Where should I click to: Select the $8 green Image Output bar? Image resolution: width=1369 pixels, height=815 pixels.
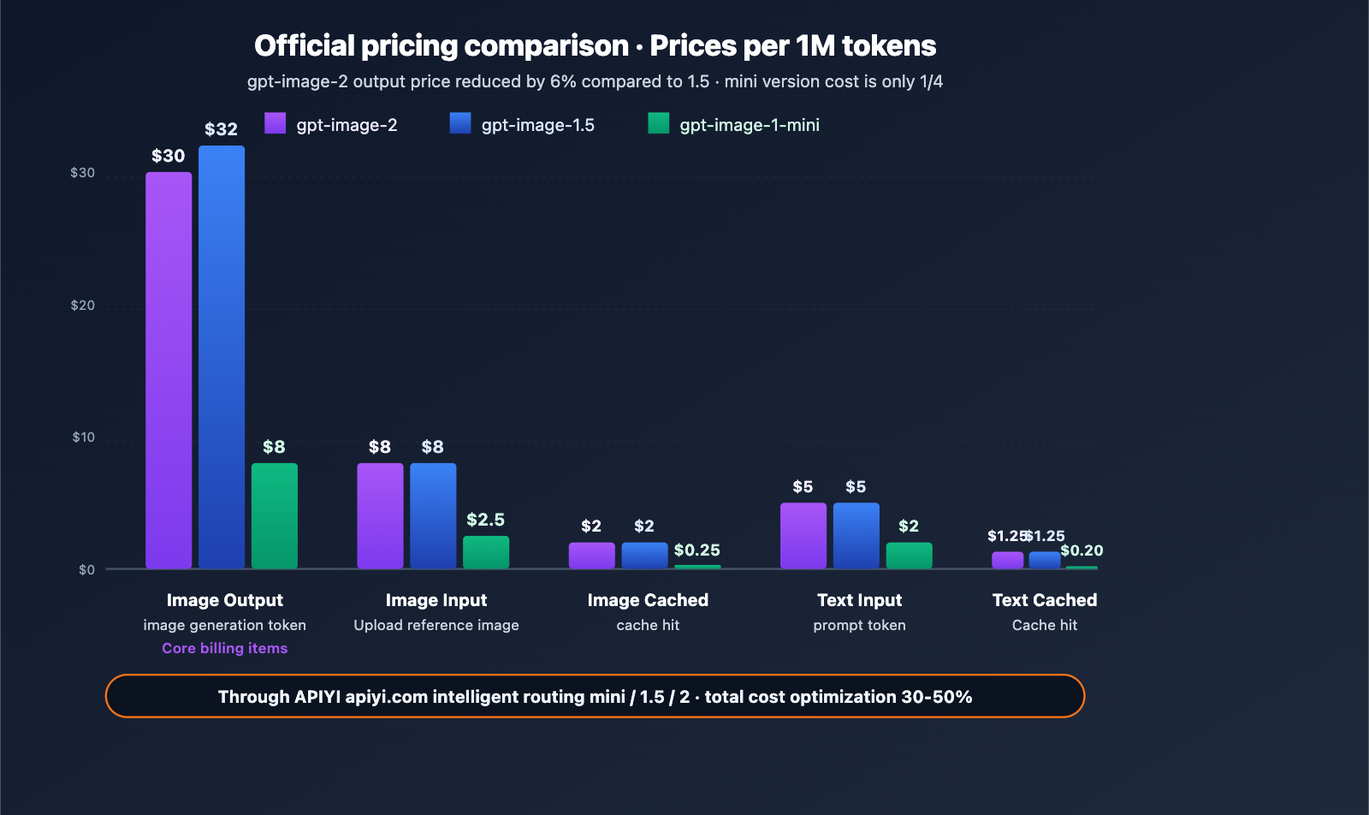pyautogui.click(x=275, y=515)
